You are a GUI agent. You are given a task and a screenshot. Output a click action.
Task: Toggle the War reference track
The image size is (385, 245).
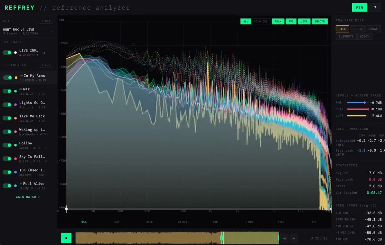[x=7, y=91]
